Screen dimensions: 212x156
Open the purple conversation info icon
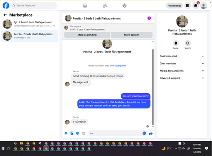coord(149,18)
